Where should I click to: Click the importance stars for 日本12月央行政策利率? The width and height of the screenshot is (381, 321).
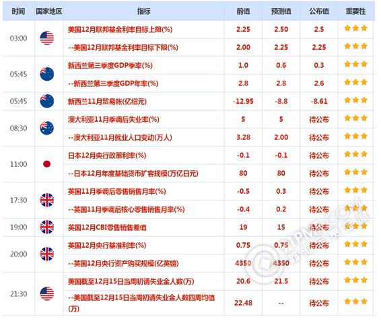click(355, 154)
